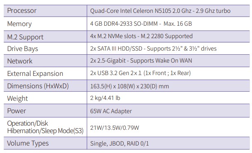Click the Operation/Disk Hibernation/Sleep Mode label
The height and width of the screenshot is (153, 252).
pyautogui.click(x=45, y=127)
